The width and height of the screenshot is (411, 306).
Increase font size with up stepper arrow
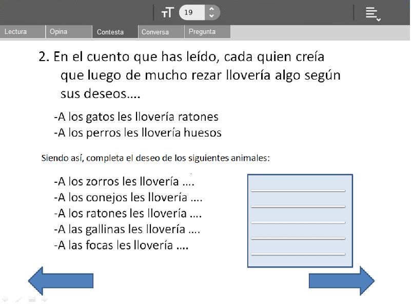[x=211, y=9]
